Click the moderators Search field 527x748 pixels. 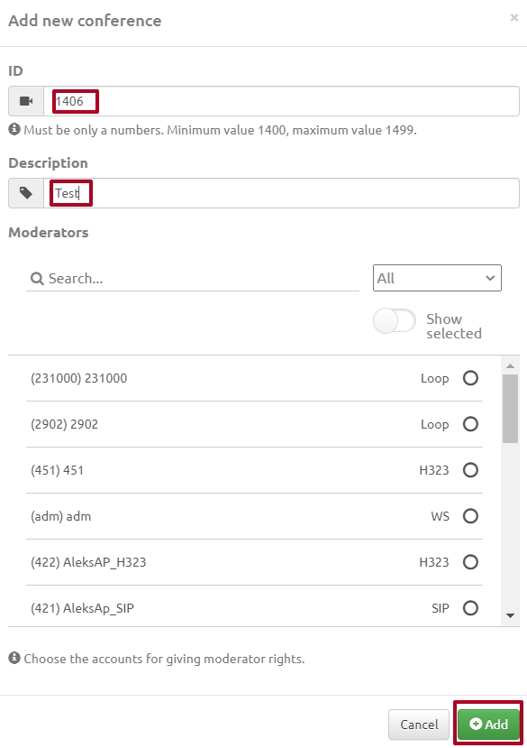(193, 279)
